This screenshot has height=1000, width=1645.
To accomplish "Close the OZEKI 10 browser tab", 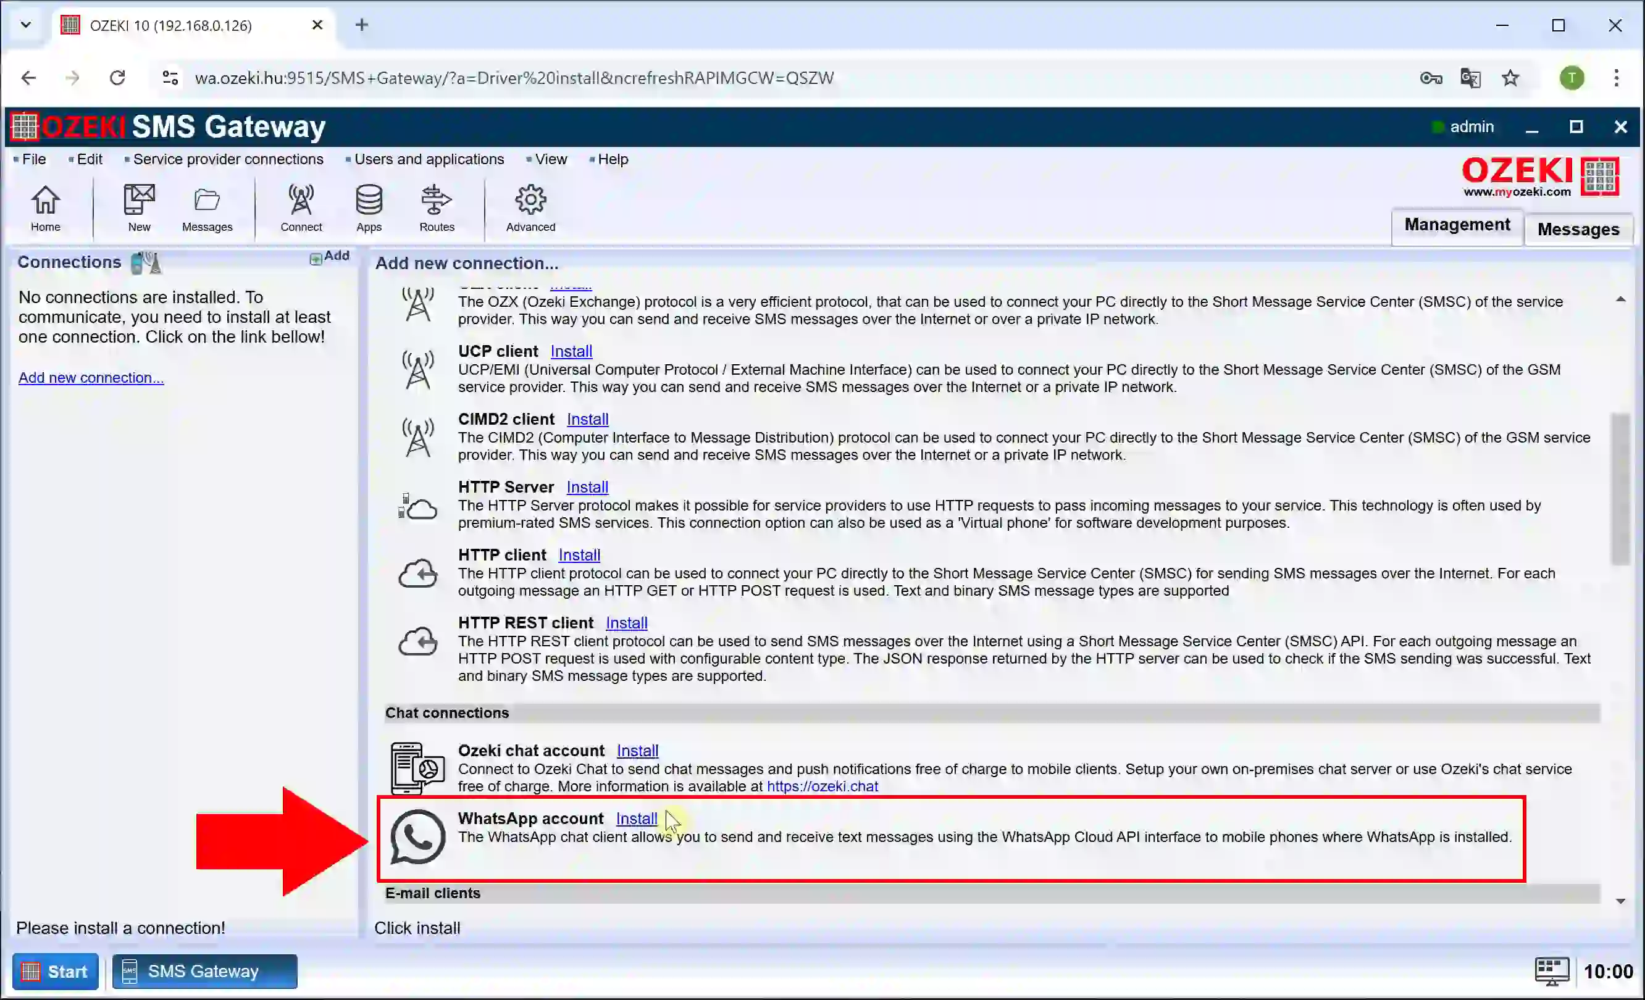I will click(317, 25).
